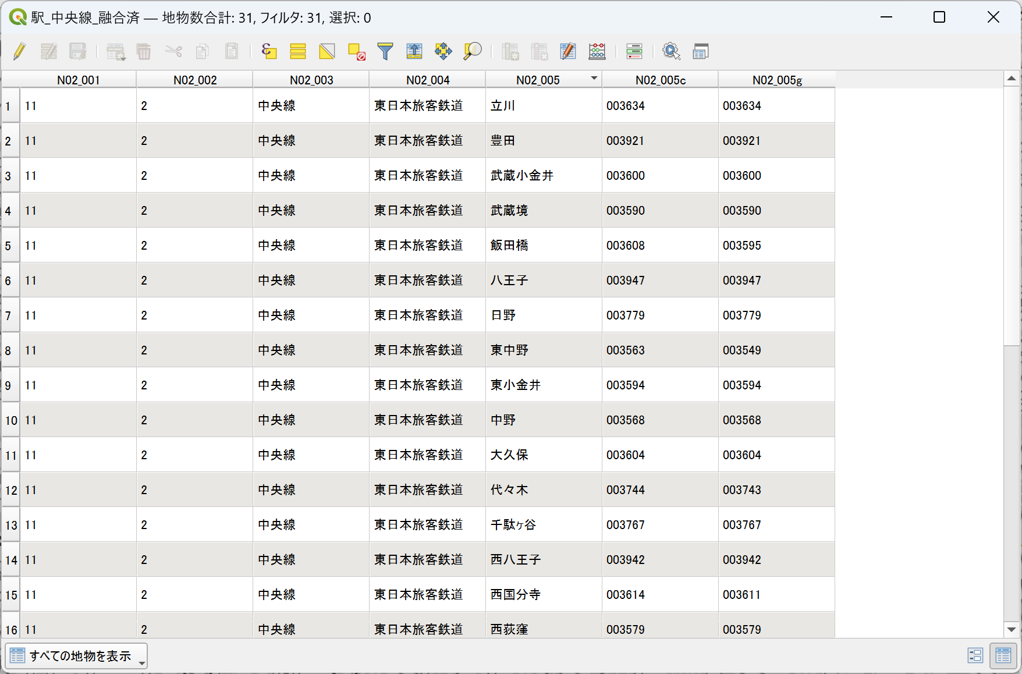Click the invert selection icon
Image resolution: width=1022 pixels, height=674 pixels.
pyautogui.click(x=327, y=51)
